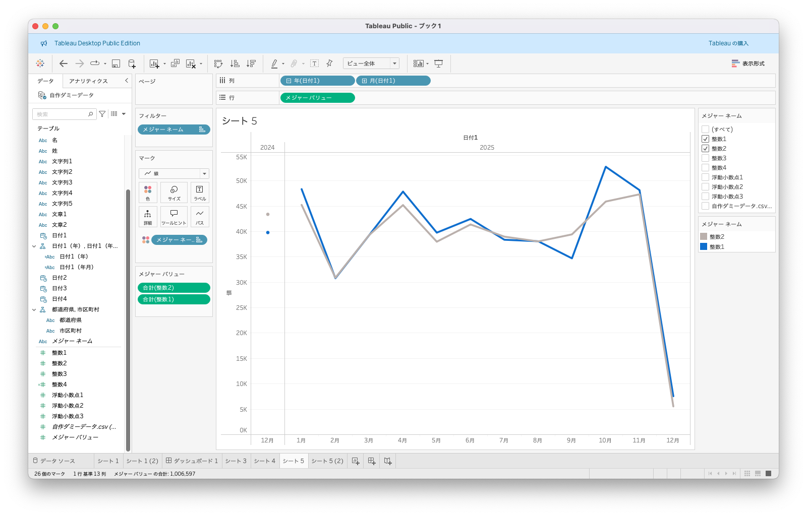Image resolution: width=807 pixels, height=516 pixels.
Task: Click the undo back arrow in toolbar
Action: pyautogui.click(x=64, y=63)
